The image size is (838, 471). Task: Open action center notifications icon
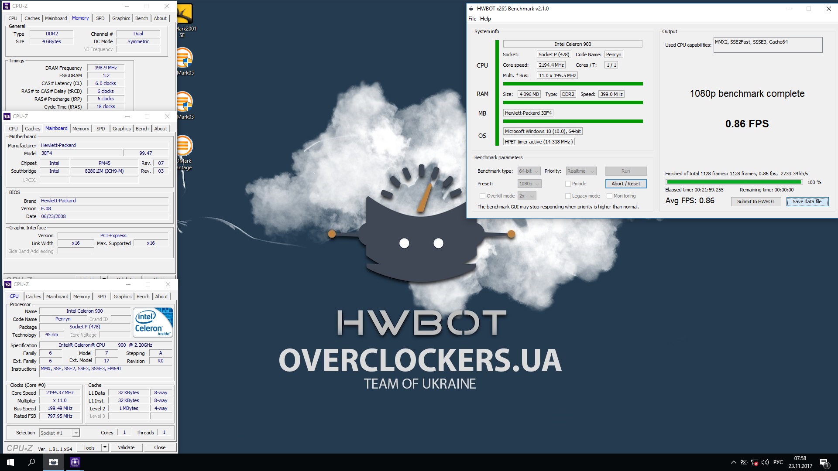pos(824,462)
